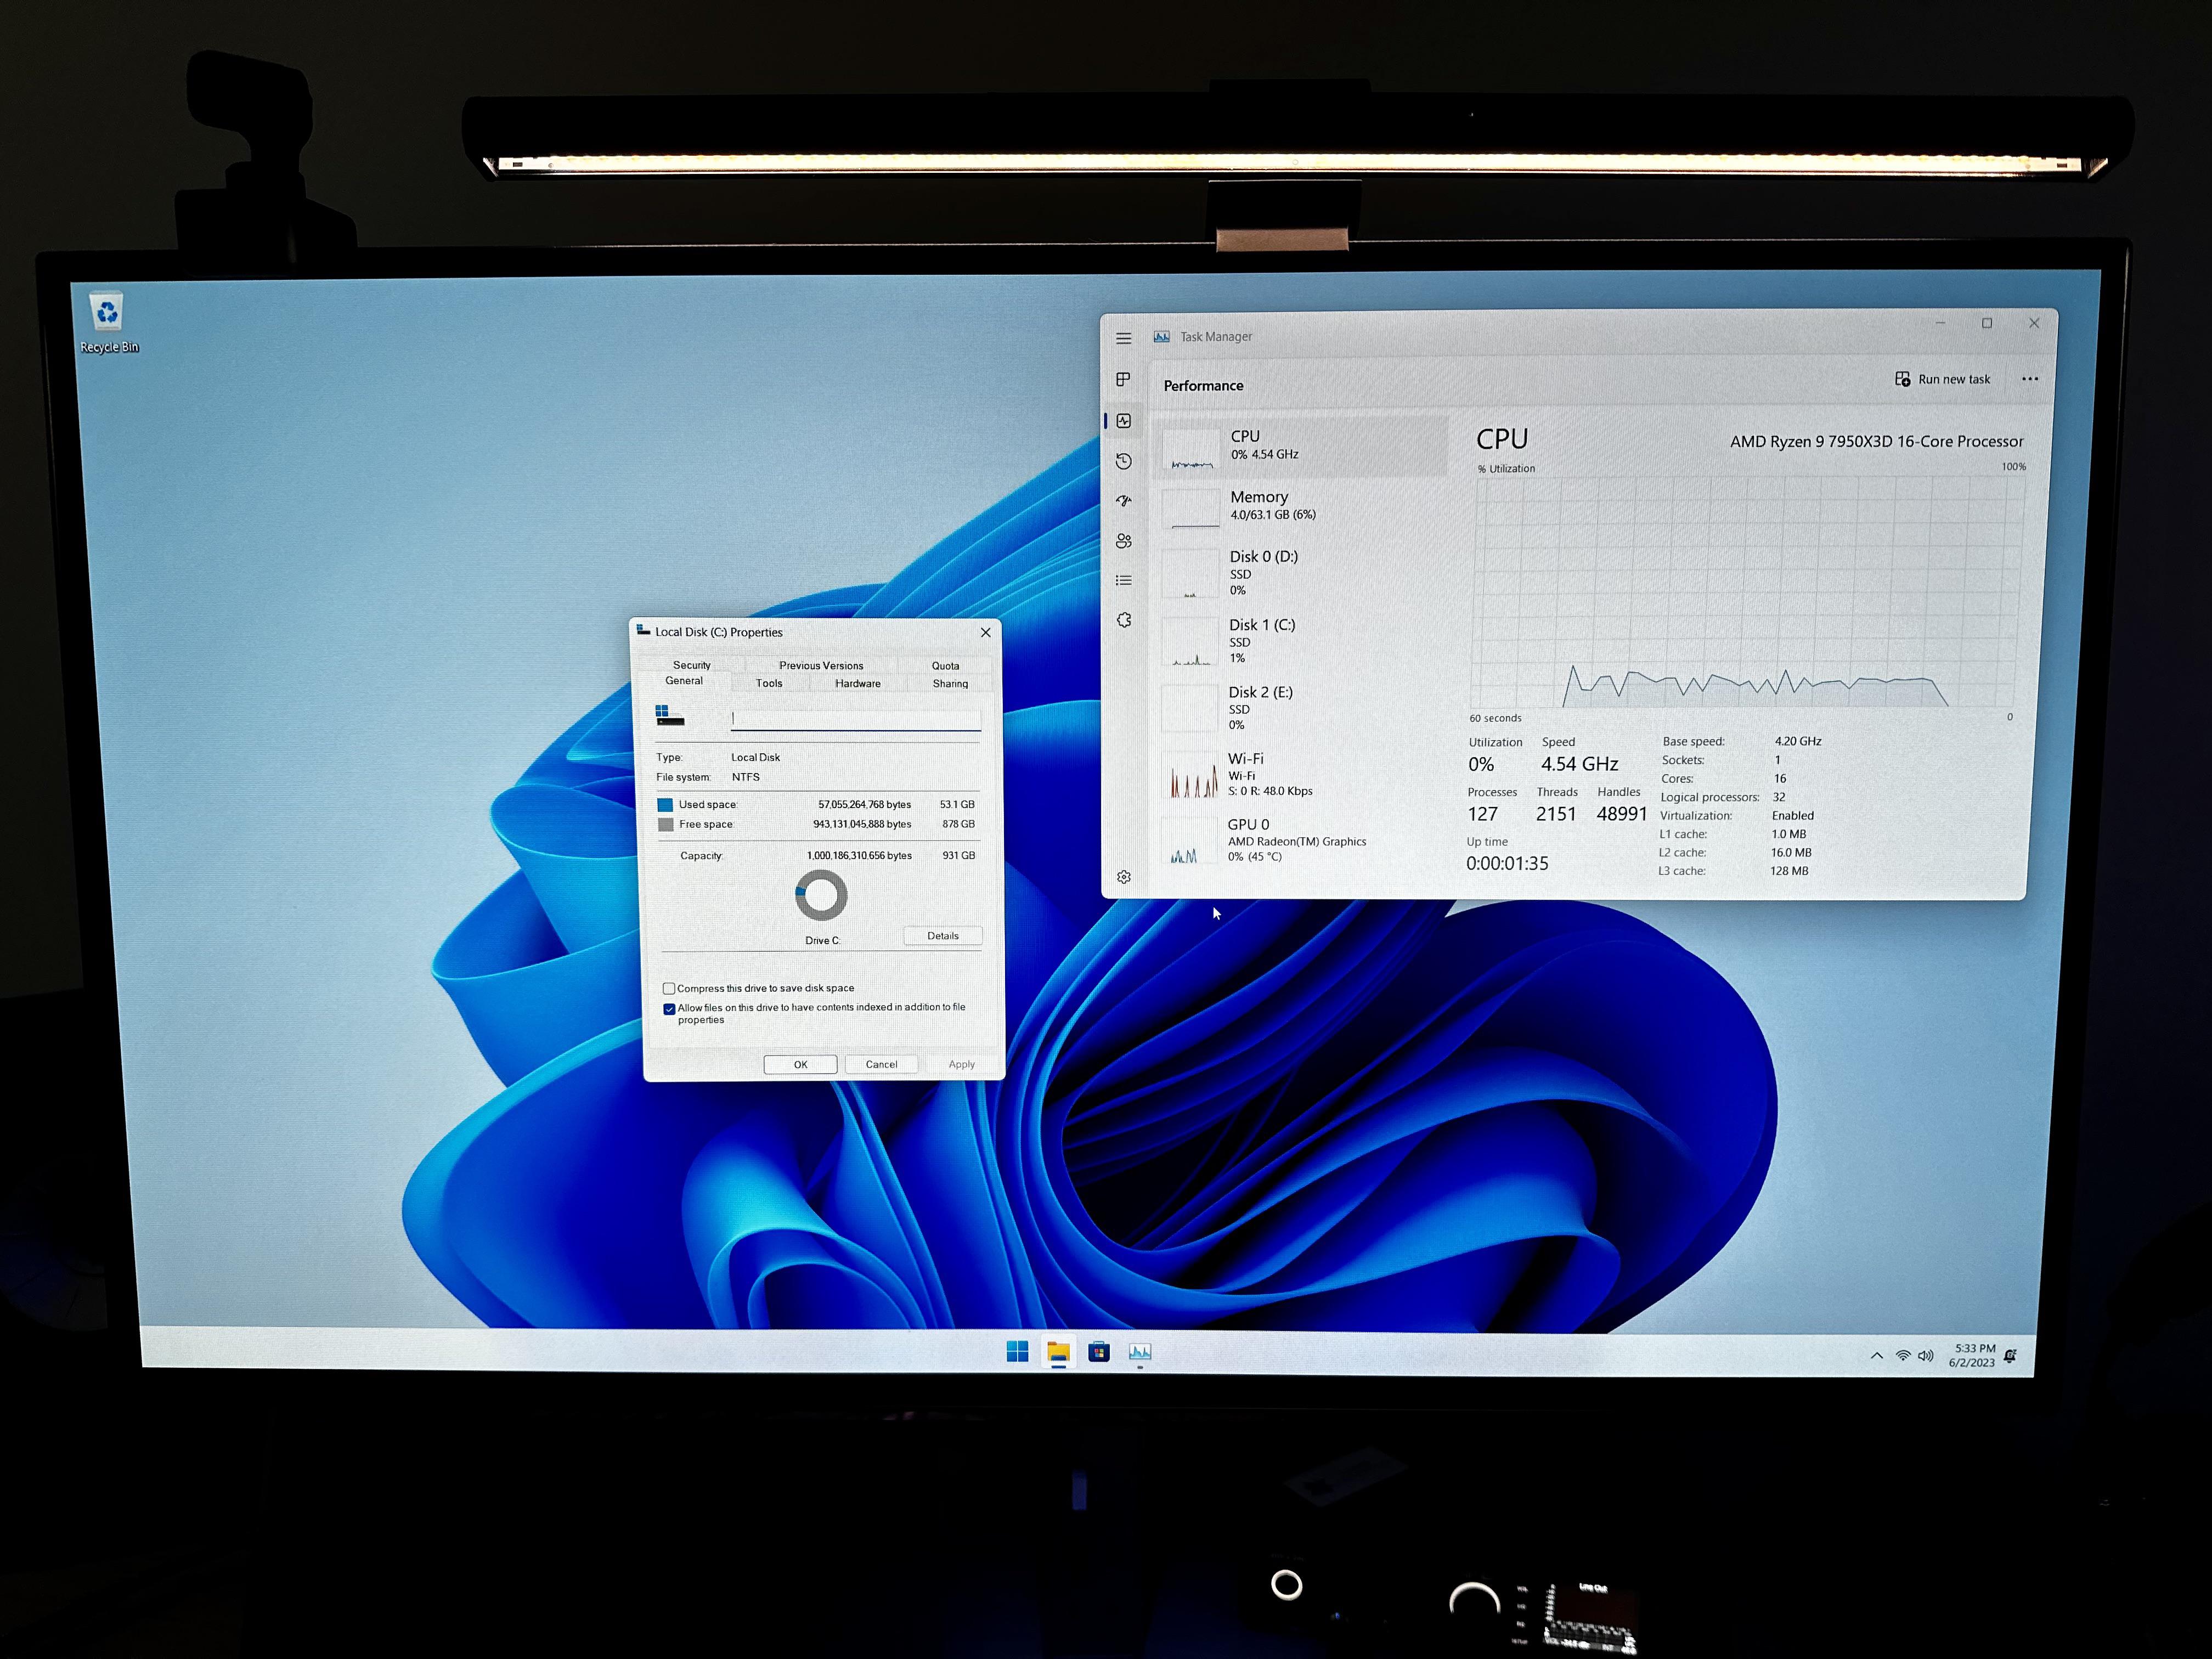Click Run new task button
This screenshot has height=1659, width=2212.
coord(1942,379)
